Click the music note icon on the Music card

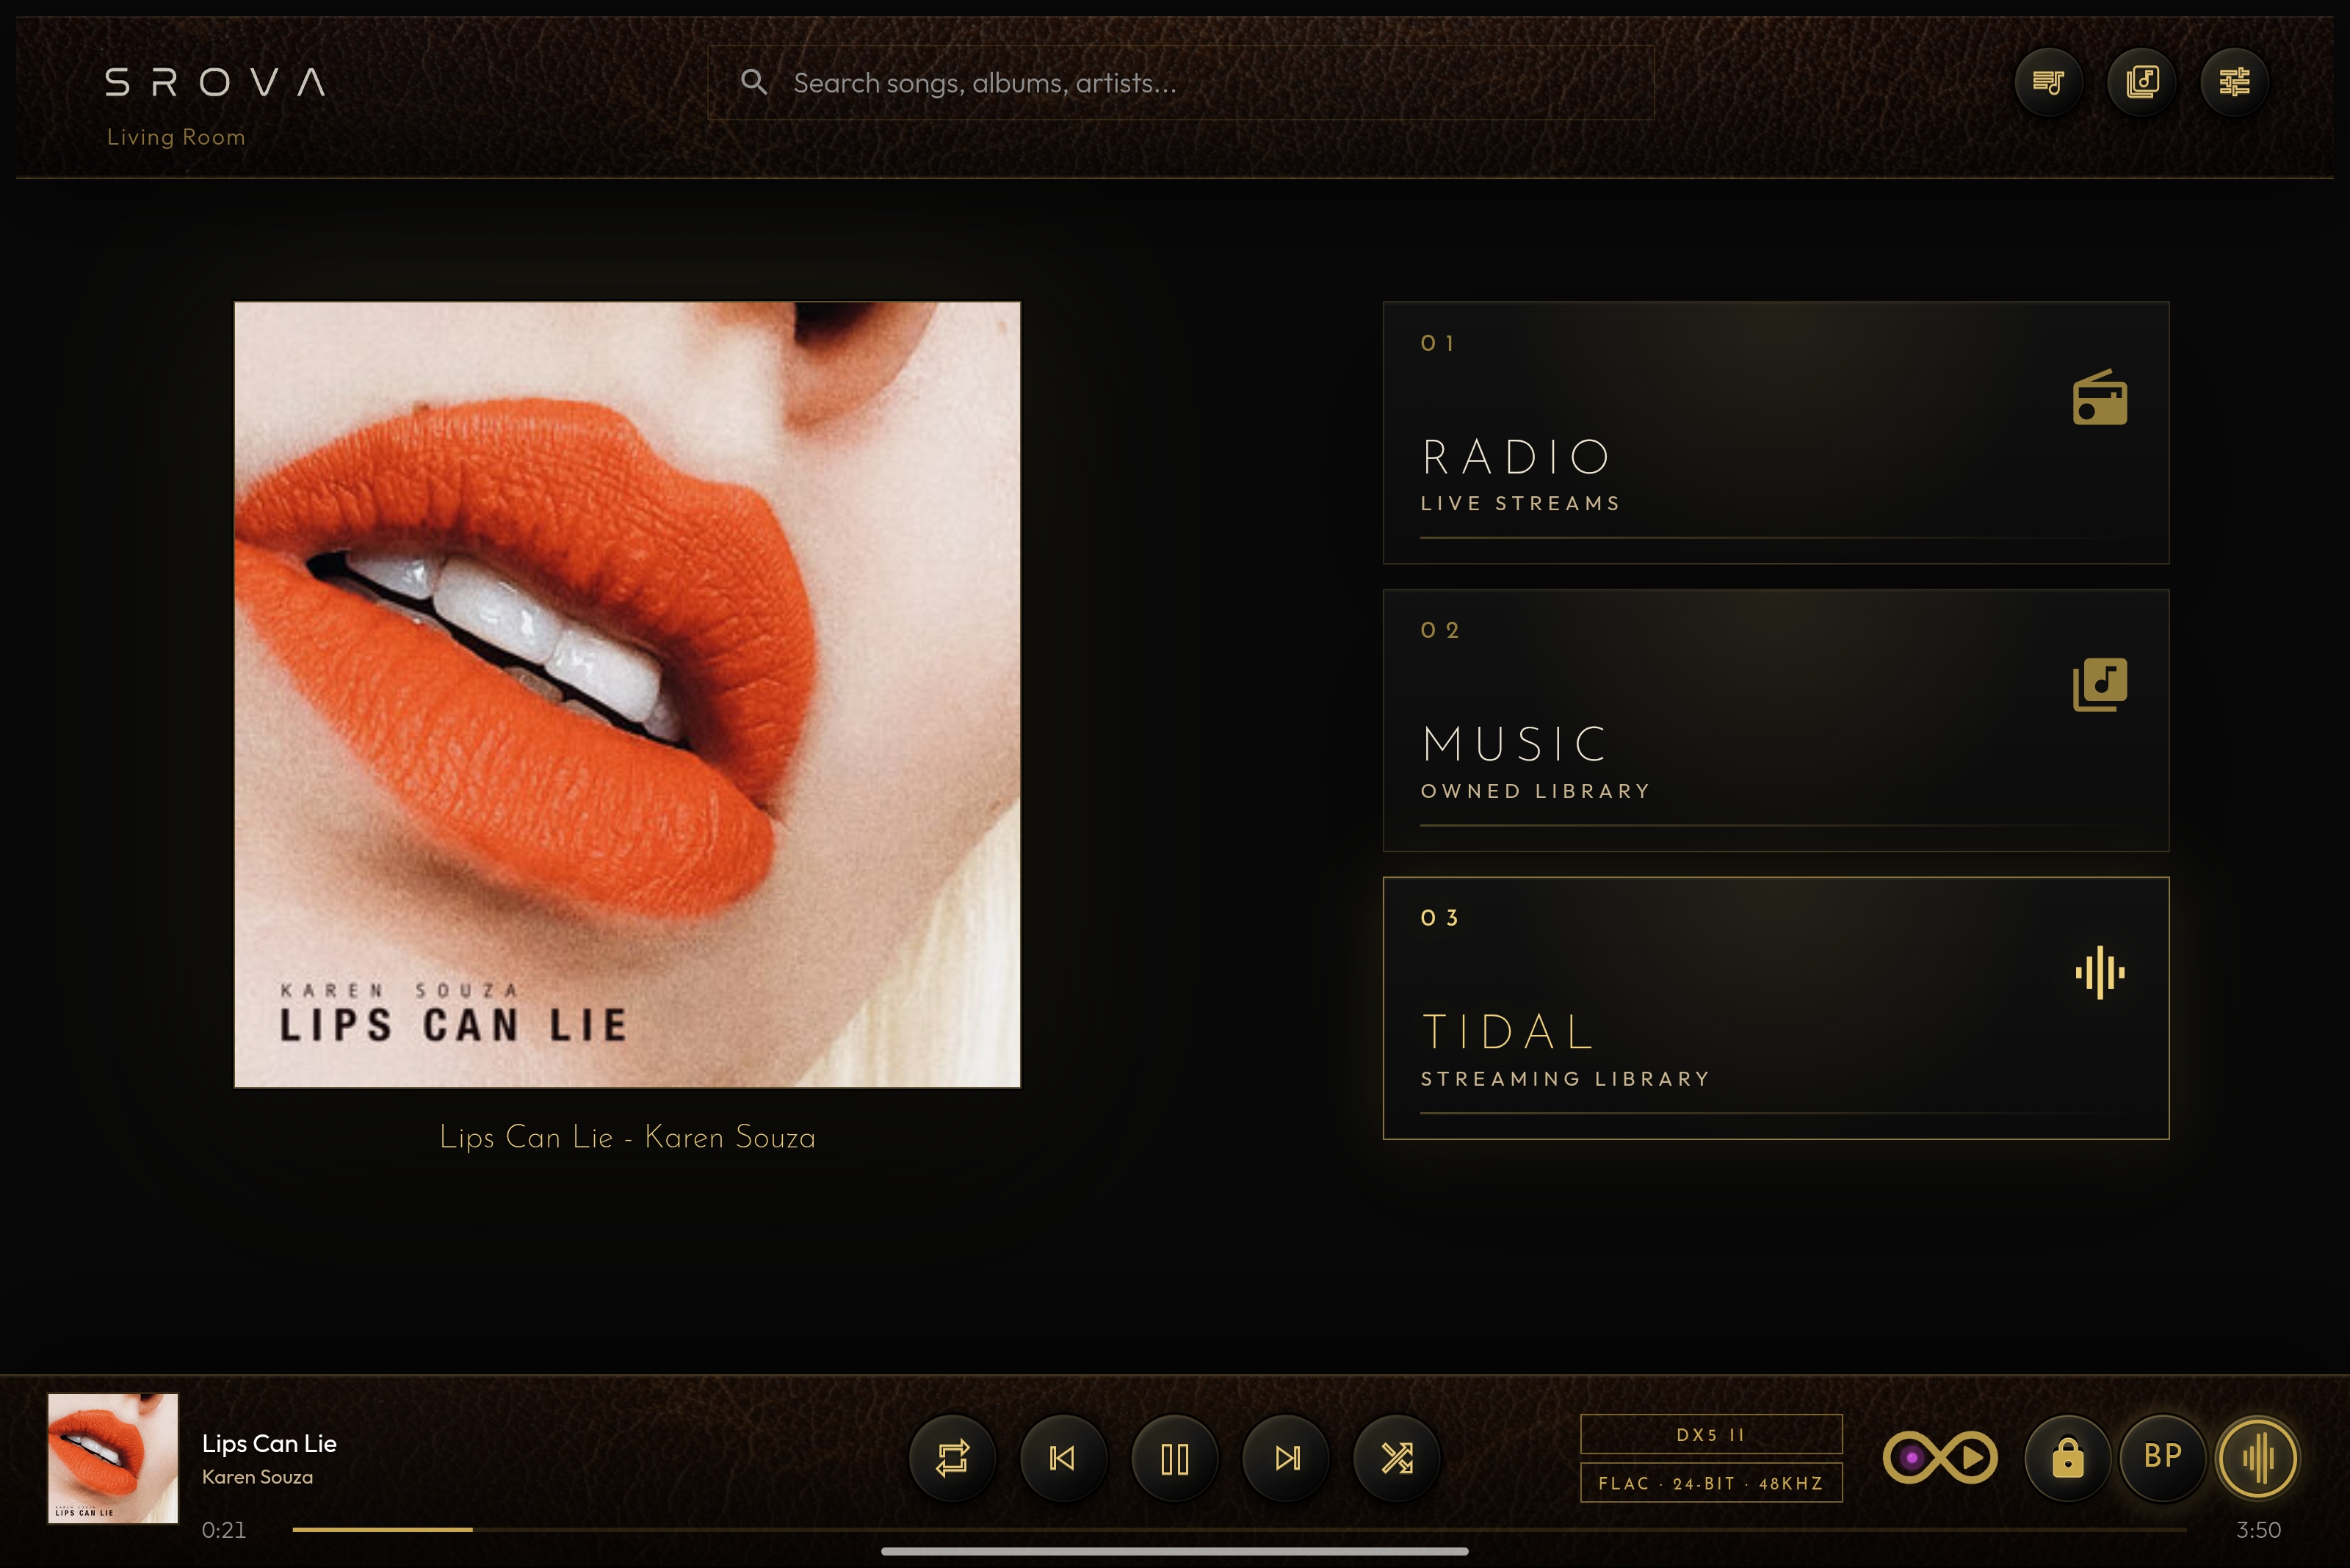tap(2100, 685)
